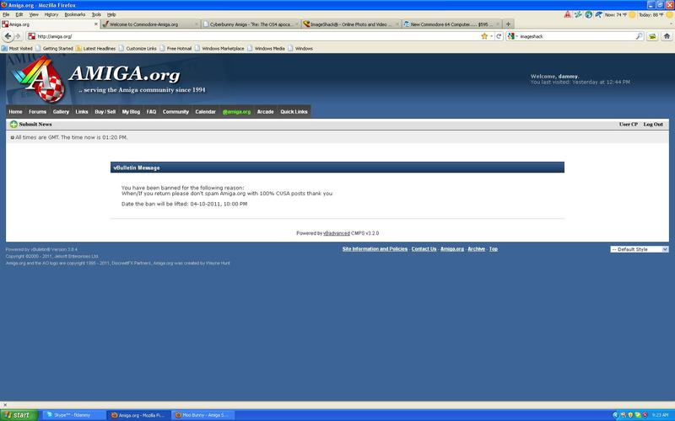Click the sun icon next to Now temperature
The width and height of the screenshot is (675, 421).
click(x=632, y=14)
